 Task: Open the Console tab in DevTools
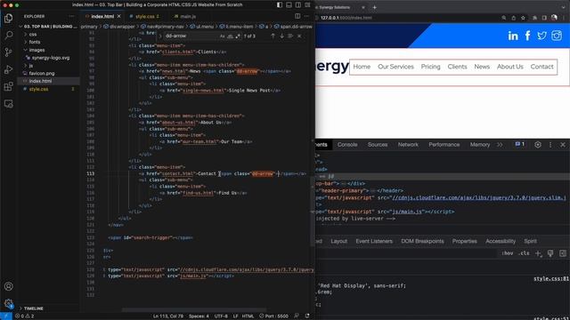(347, 144)
